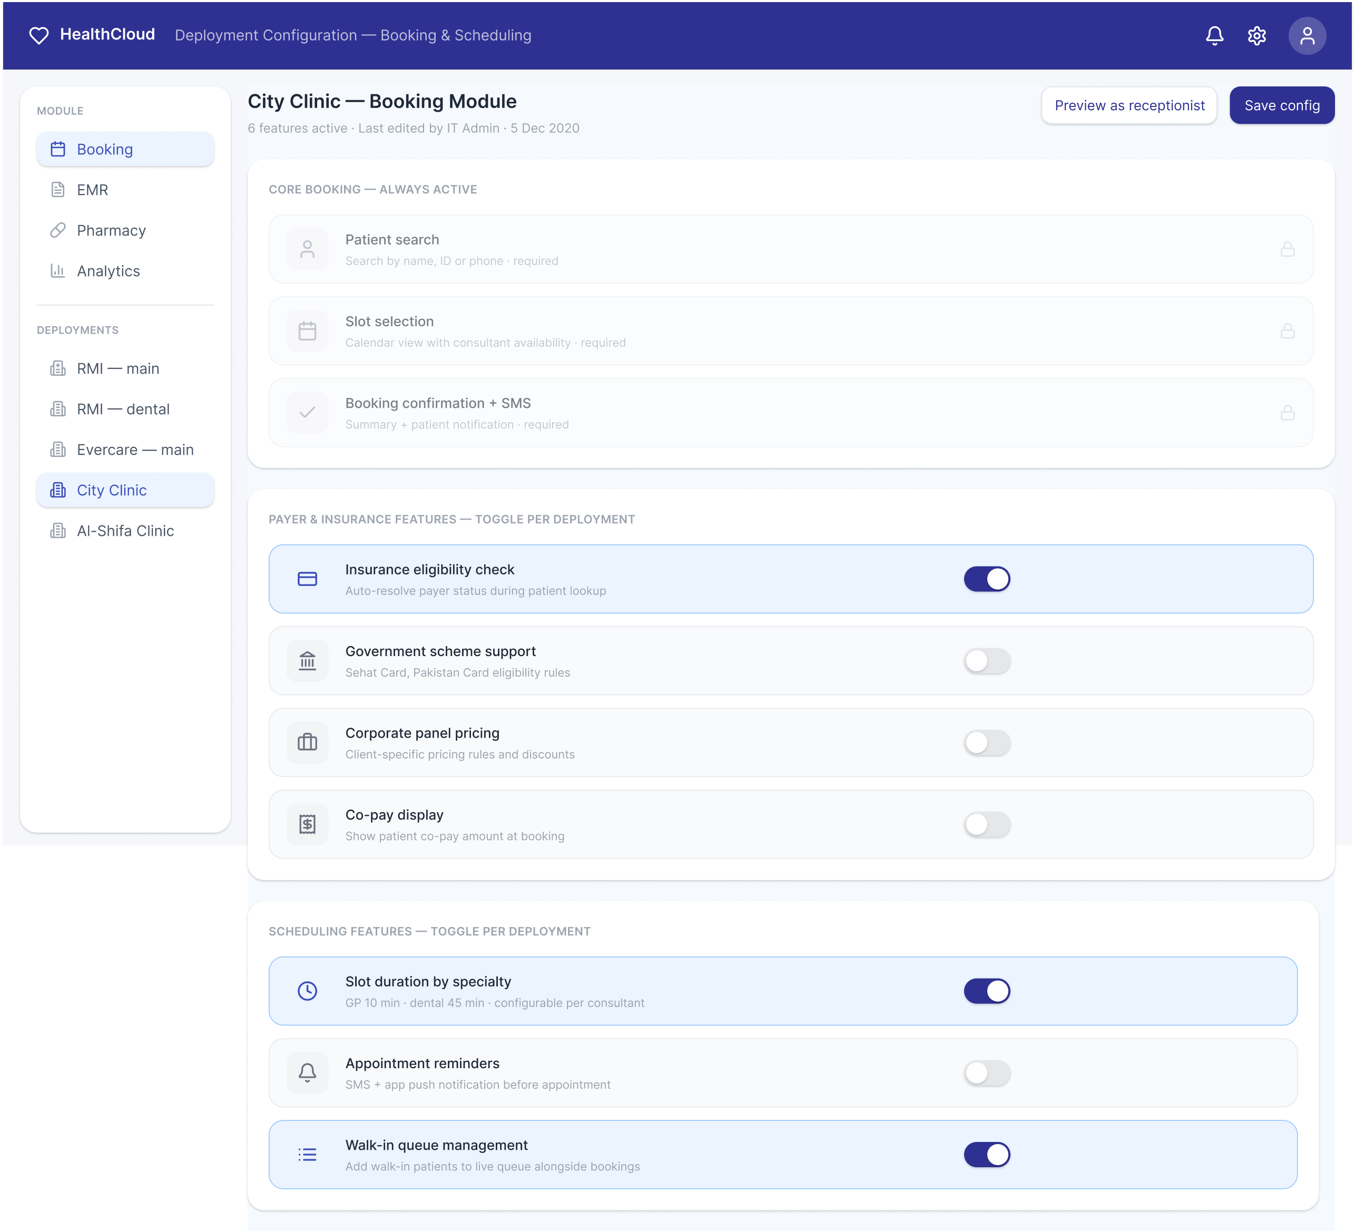Click the RMI — main hospital icon
Viewport: 1355px width, 1231px height.
pyautogui.click(x=58, y=368)
